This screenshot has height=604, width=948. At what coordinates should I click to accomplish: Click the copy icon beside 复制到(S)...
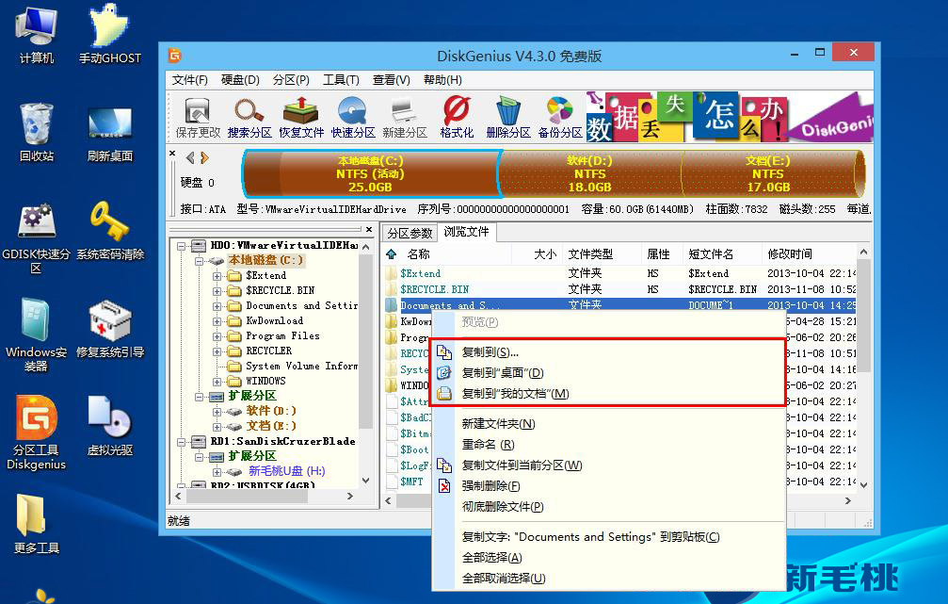click(444, 352)
